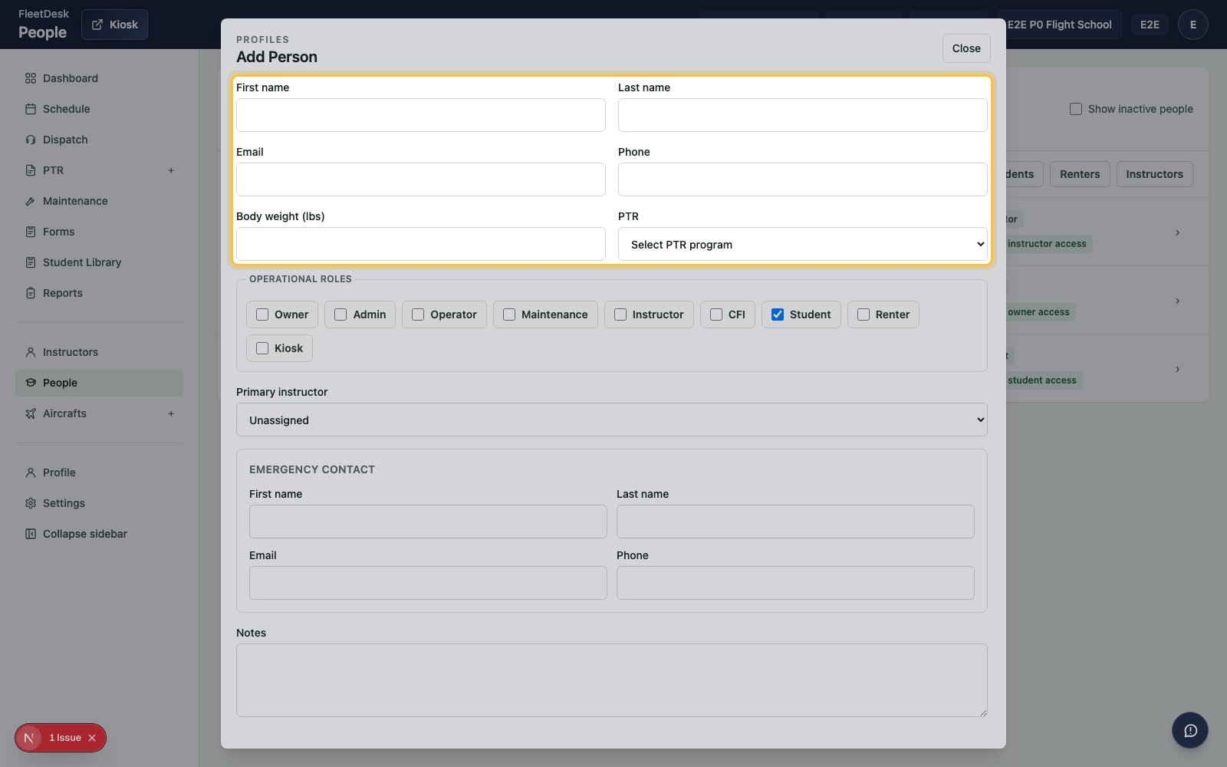Click inside the Notes text area

click(x=612, y=680)
